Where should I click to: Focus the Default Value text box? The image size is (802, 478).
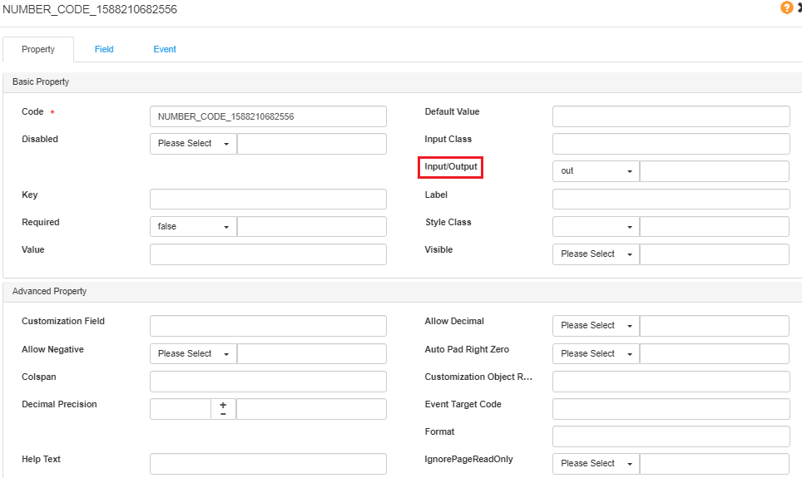671,116
